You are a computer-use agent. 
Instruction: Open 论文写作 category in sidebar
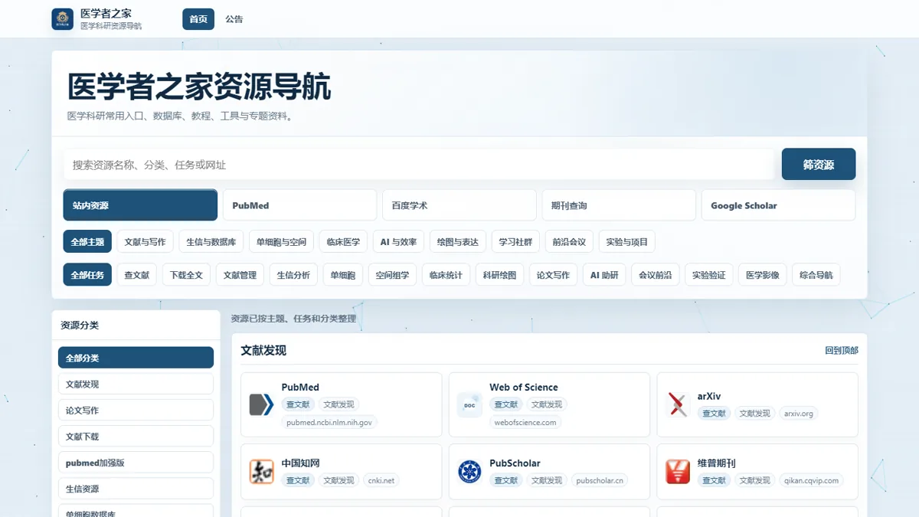[x=136, y=410]
